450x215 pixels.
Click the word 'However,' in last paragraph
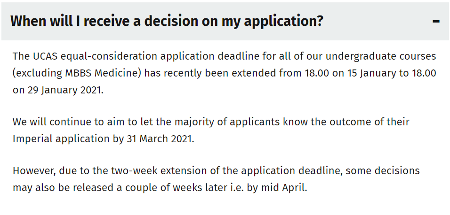click(34, 171)
